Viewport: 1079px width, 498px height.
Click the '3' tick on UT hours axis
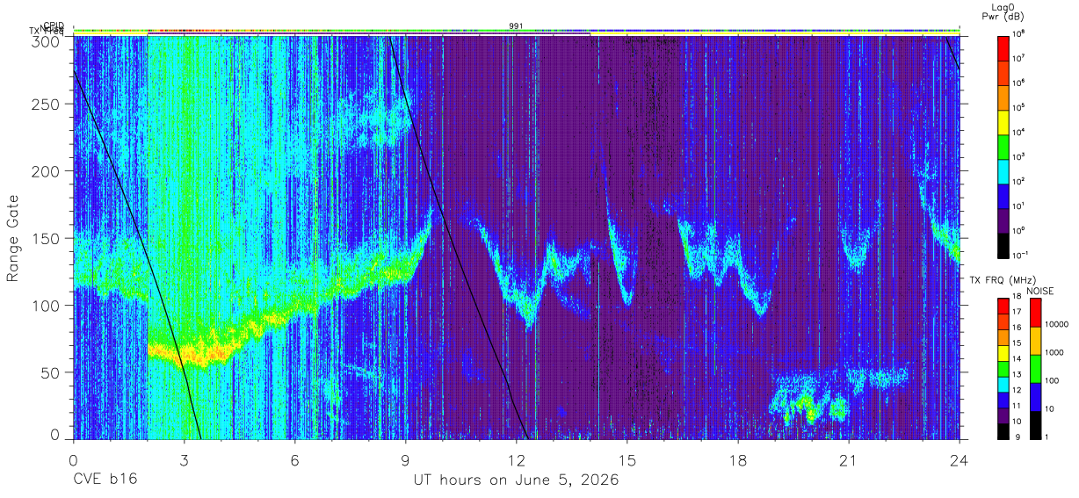(184, 461)
